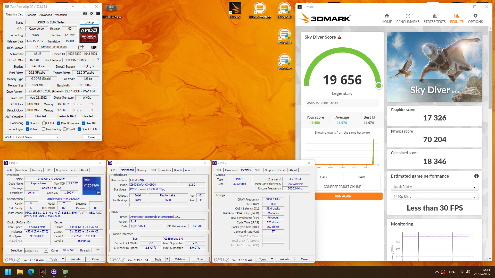Toggle the CUDA checkbox

(x=44, y=123)
